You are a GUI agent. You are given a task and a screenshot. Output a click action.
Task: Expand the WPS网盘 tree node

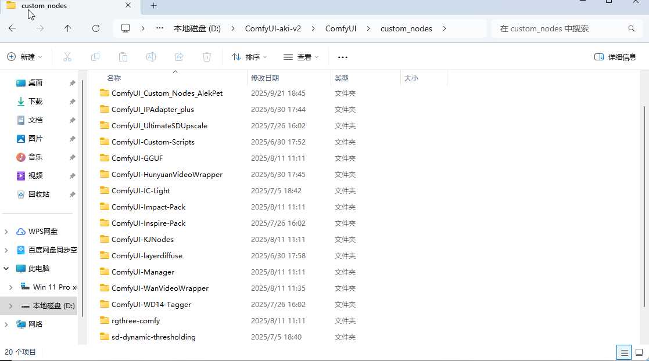6,232
